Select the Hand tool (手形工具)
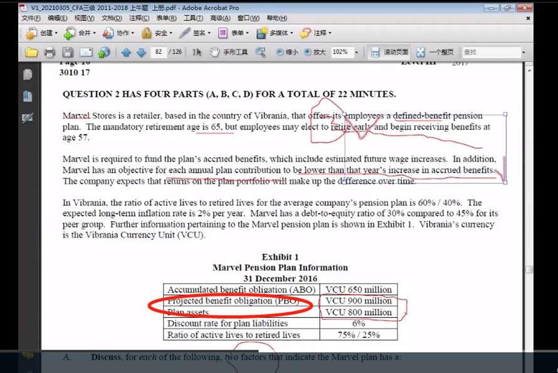The width and height of the screenshot is (558, 373). click(230, 53)
